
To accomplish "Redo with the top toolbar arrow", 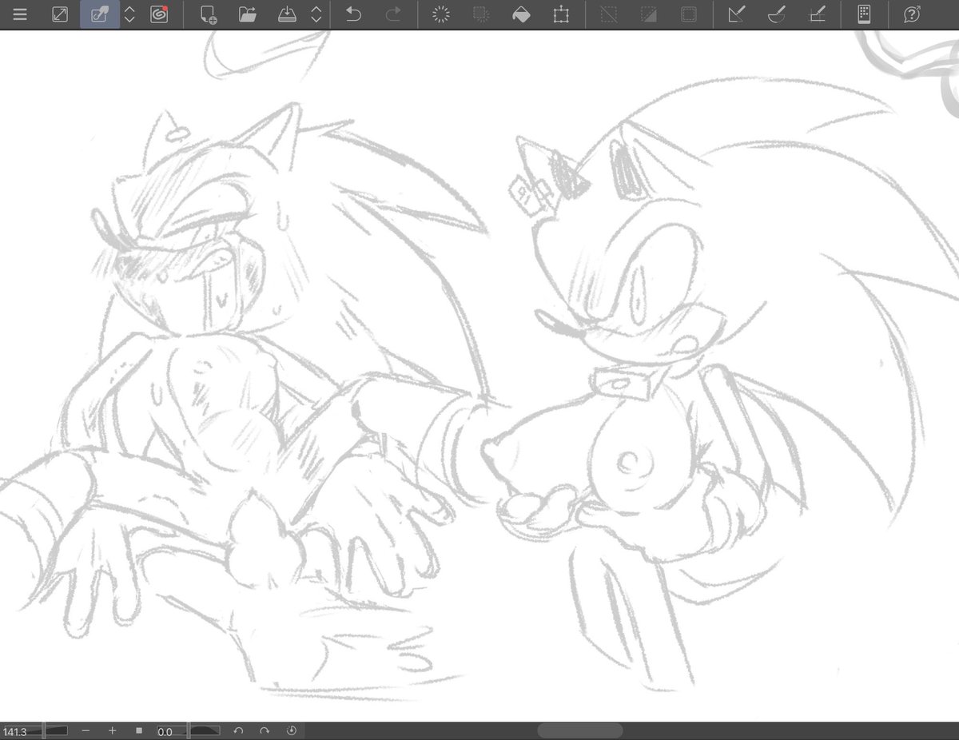I will pos(393,14).
